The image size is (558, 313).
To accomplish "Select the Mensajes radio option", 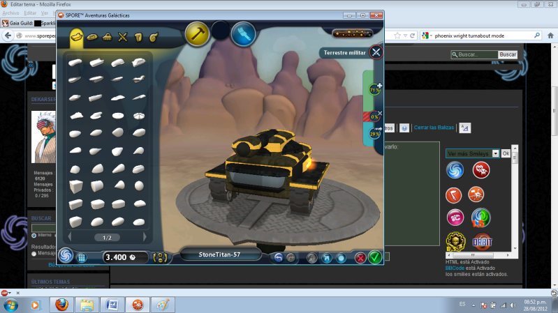I will [x=34, y=254].
